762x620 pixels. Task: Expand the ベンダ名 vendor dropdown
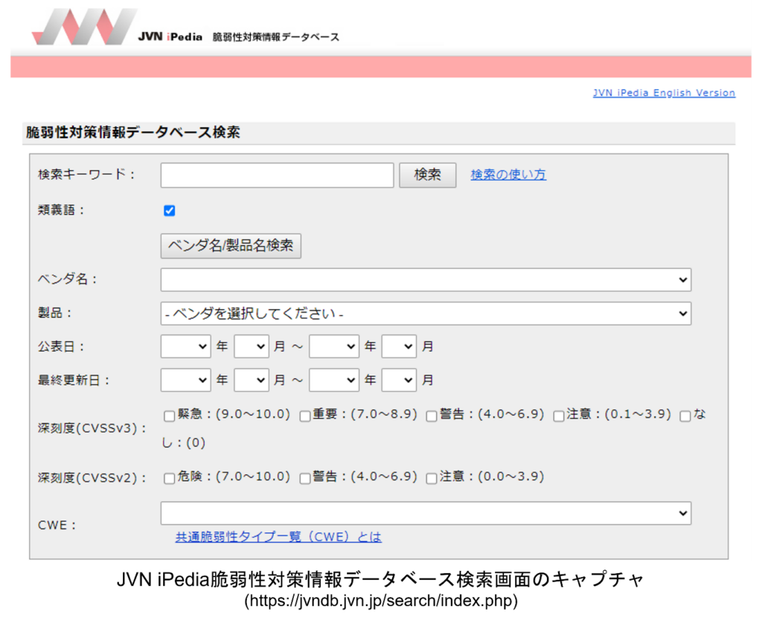[x=426, y=280]
